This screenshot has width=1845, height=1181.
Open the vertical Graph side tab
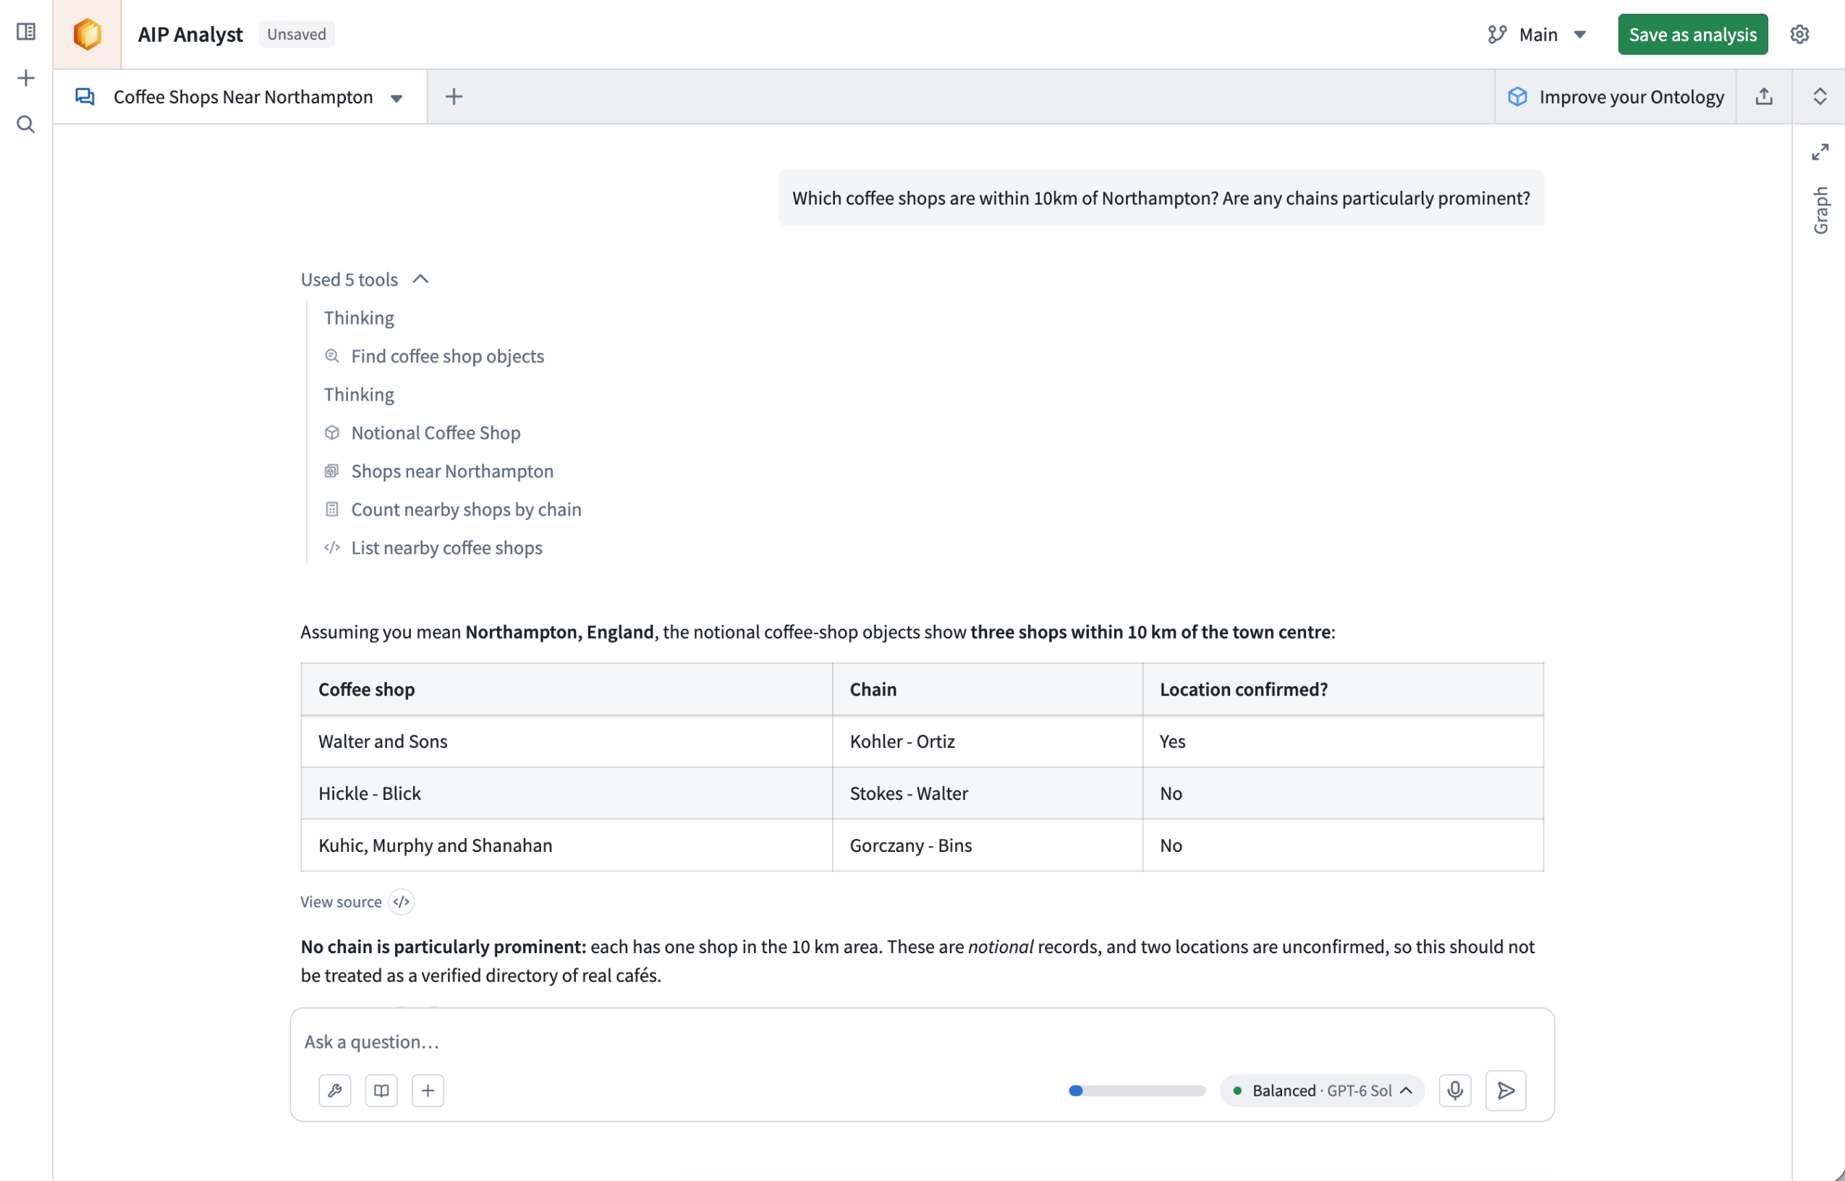1820,210
